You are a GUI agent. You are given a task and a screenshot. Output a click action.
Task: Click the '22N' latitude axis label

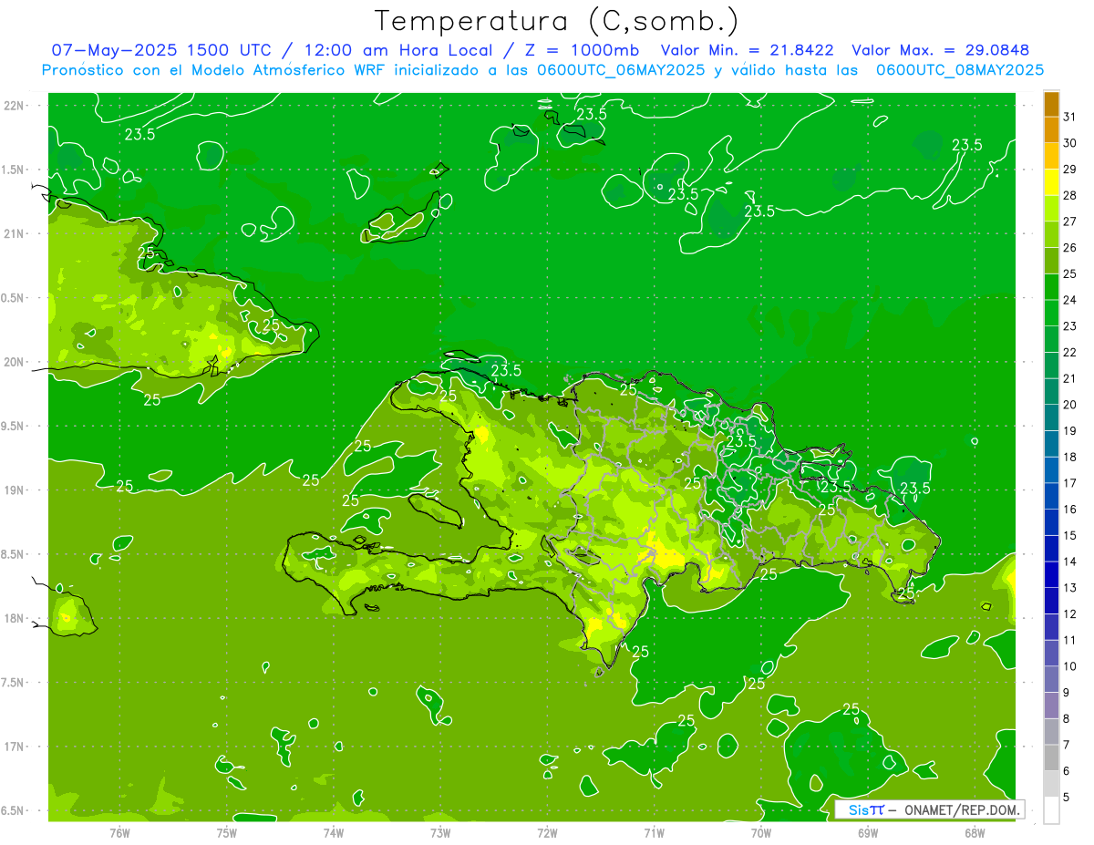click(13, 106)
